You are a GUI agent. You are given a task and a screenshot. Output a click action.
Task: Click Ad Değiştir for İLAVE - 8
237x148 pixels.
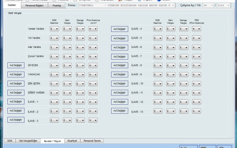[x=120, y=65]
